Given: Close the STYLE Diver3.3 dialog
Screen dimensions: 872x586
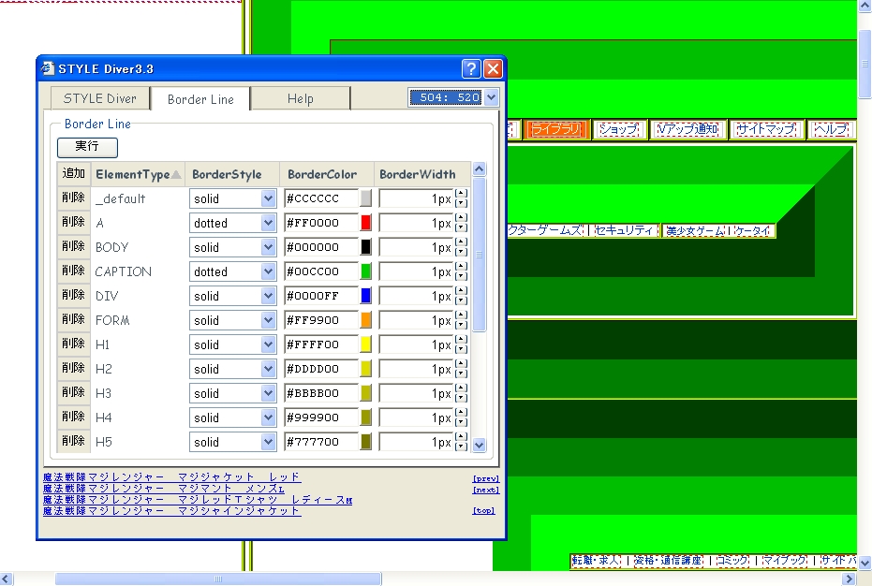Looking at the screenshot, I should click(x=493, y=69).
